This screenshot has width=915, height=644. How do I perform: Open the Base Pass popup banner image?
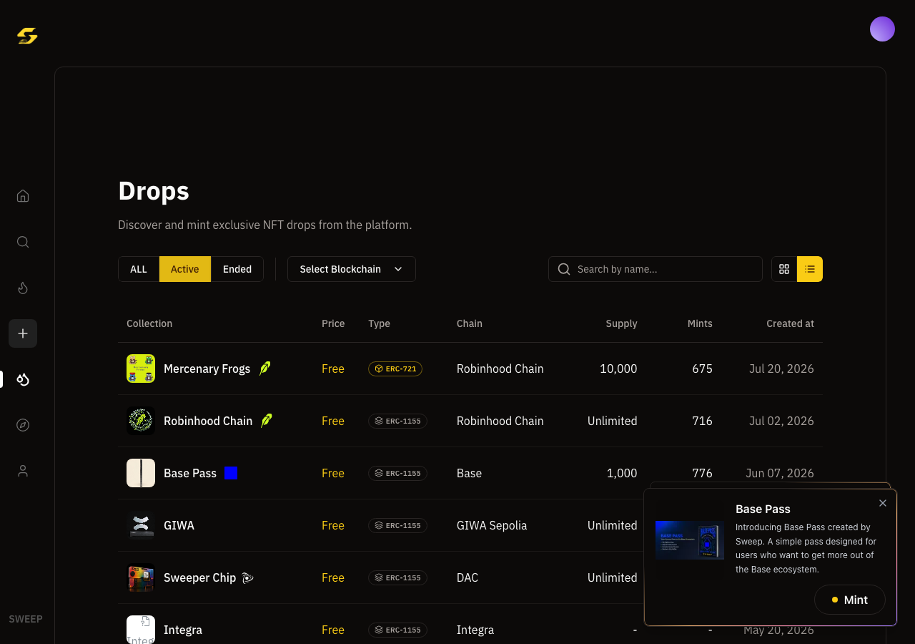click(690, 540)
